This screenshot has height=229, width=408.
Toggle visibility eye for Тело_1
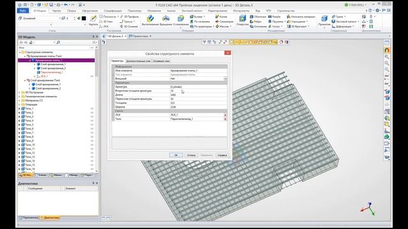(x=92, y=109)
